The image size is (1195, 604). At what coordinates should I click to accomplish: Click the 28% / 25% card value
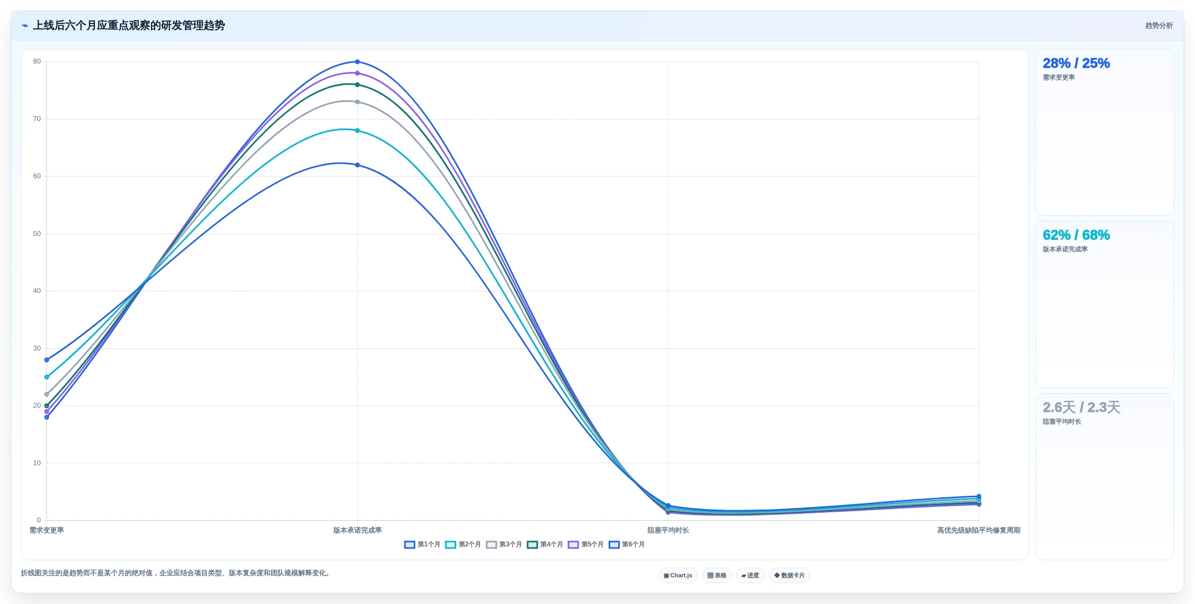coord(1076,63)
